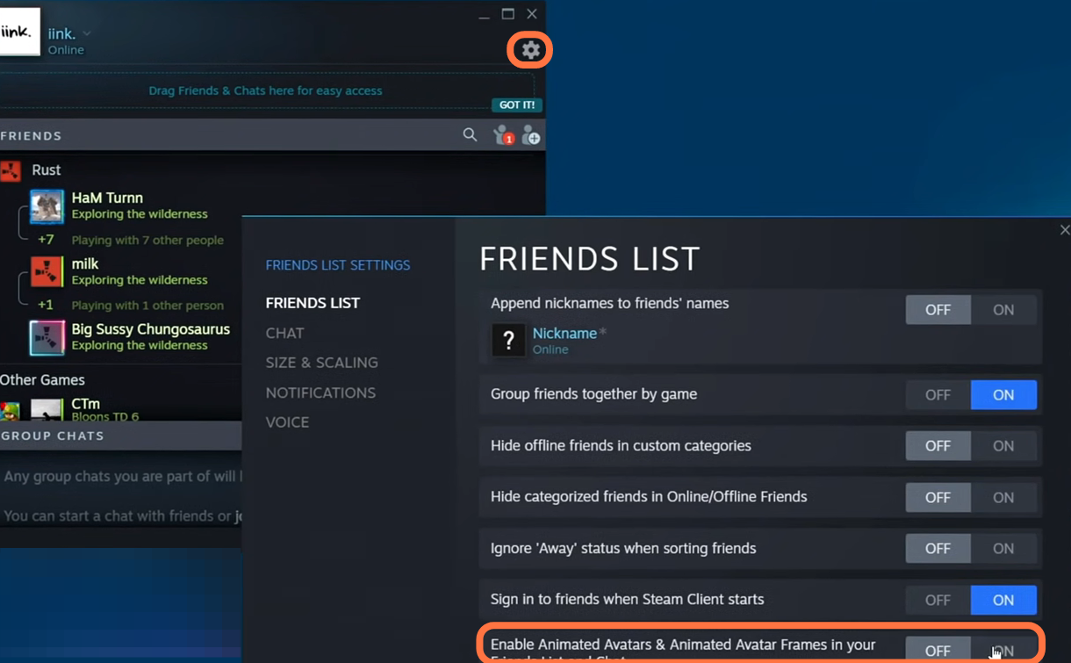Open pending friend requests icon
The height and width of the screenshot is (663, 1071).
503,135
